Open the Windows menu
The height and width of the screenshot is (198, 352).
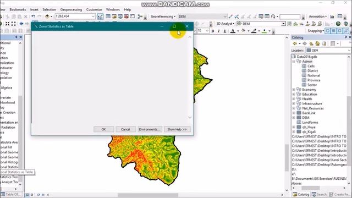[x=113, y=10]
